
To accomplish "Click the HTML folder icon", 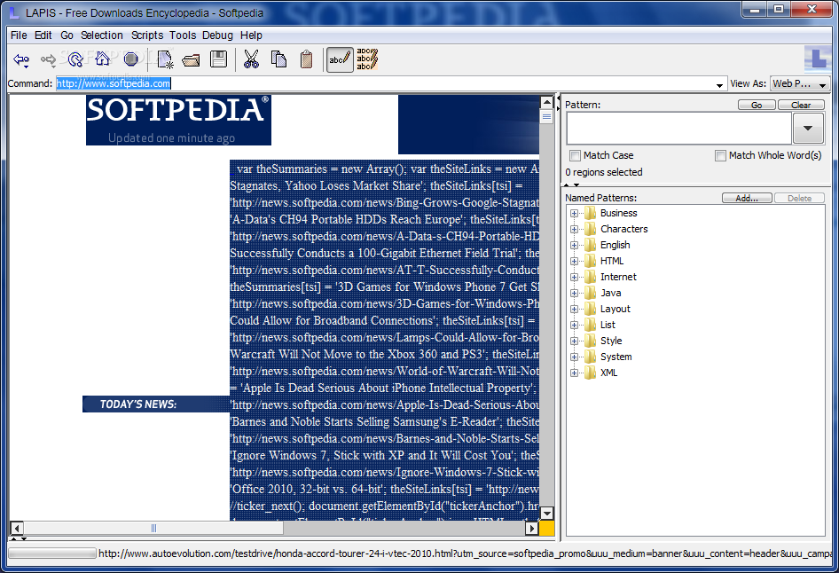I will point(590,261).
